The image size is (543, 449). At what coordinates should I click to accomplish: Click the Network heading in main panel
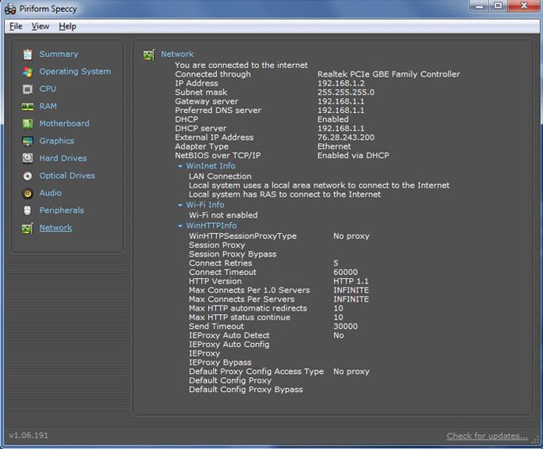click(x=177, y=54)
